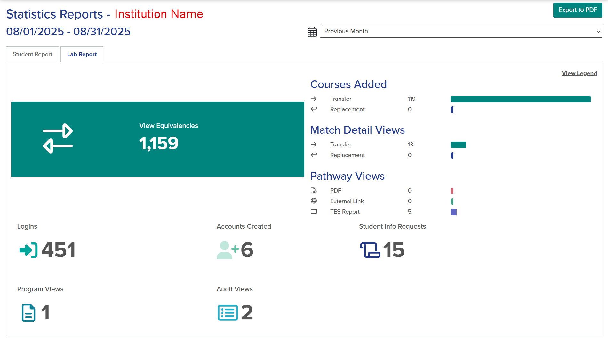608x339 pixels.
Task: Click the Audit Views list icon
Action: tap(228, 313)
